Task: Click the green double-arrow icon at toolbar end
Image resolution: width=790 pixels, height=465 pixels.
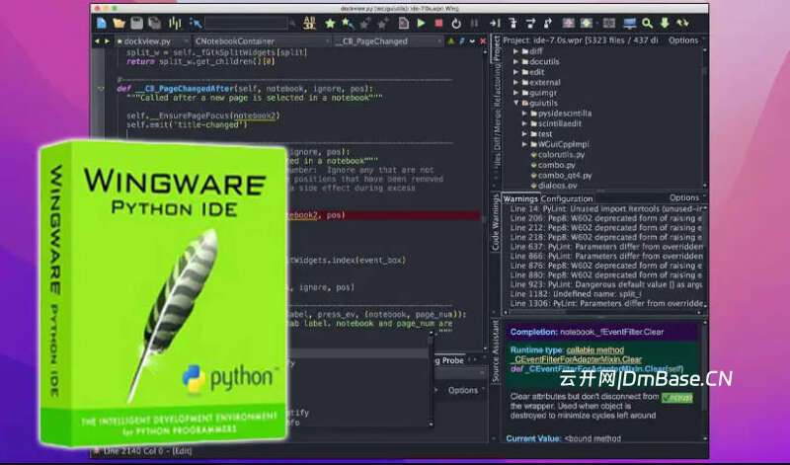Action: pyautogui.click(x=682, y=23)
